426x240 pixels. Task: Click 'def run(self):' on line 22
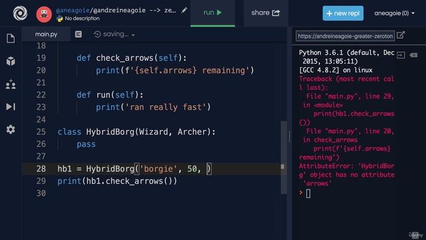pos(110,95)
